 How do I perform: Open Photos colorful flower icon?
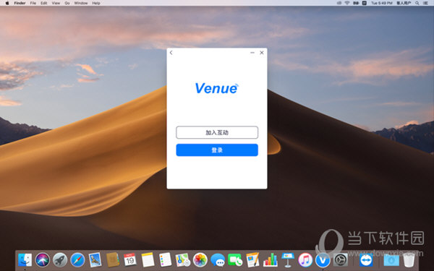point(200,260)
